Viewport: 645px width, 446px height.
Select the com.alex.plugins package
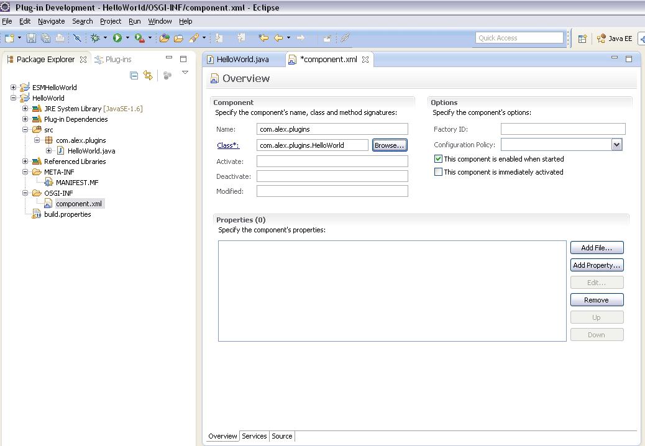81,140
